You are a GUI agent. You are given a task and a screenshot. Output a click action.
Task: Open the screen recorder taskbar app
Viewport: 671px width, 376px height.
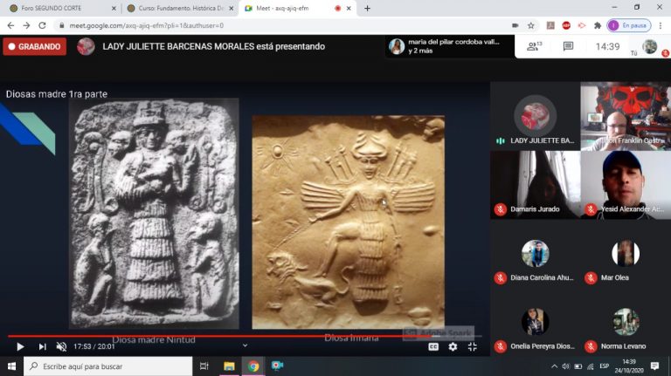coord(277,366)
